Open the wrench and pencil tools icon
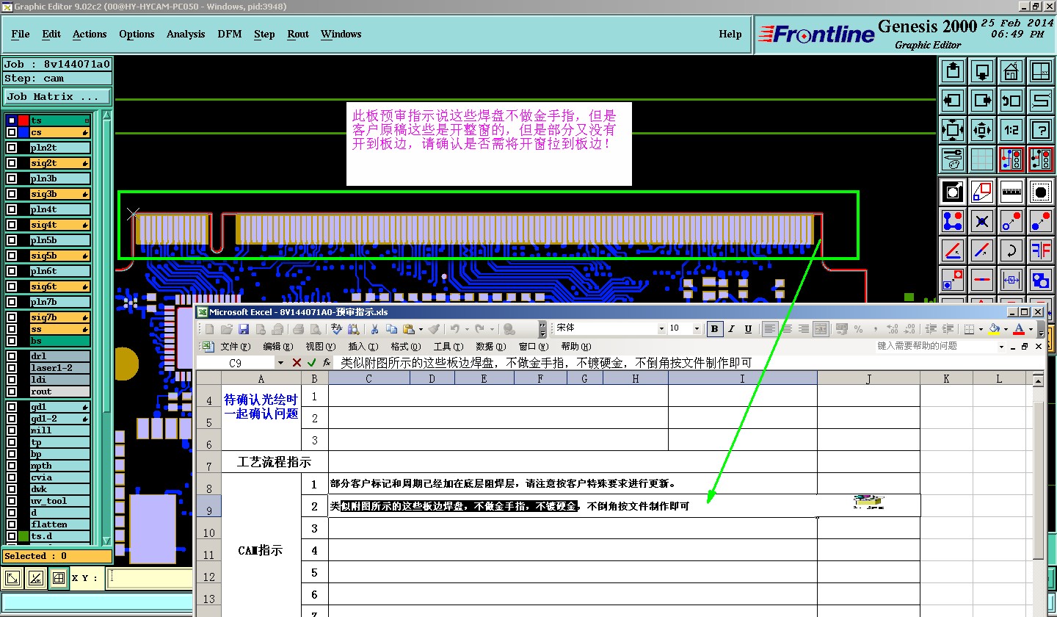Screen dimensions: 1057x617 click(x=953, y=159)
